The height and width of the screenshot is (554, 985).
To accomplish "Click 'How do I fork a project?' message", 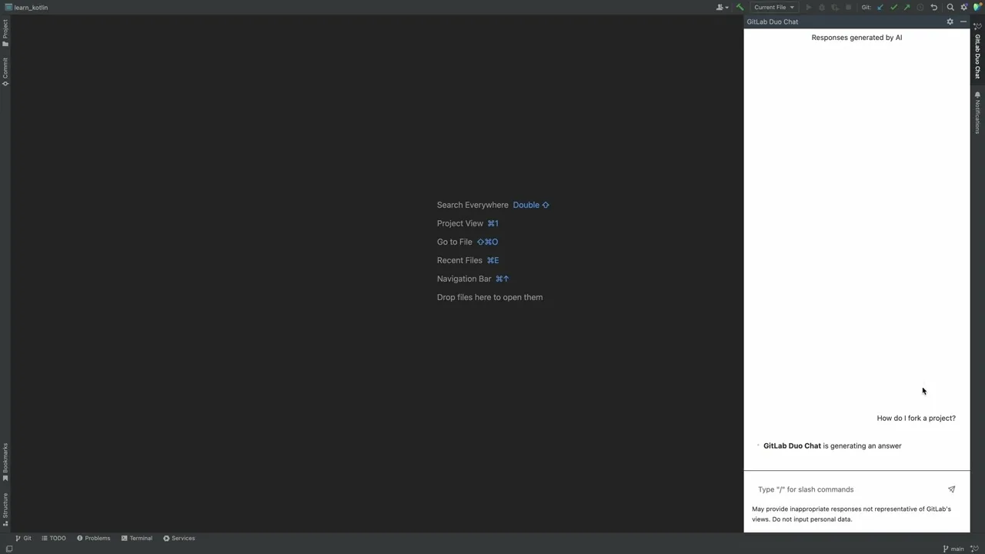I will [916, 419].
